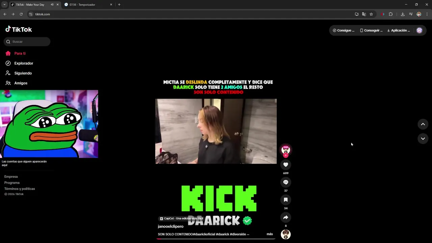432x243 pixels.
Task: Open the Empresa footer link
Action: (x=11, y=177)
